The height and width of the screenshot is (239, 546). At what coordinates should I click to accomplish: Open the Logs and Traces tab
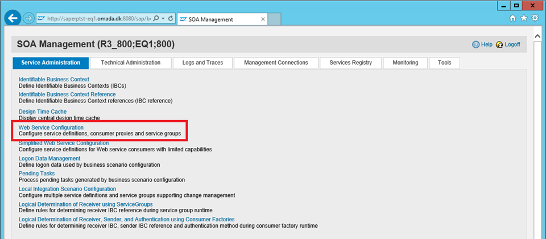point(202,63)
